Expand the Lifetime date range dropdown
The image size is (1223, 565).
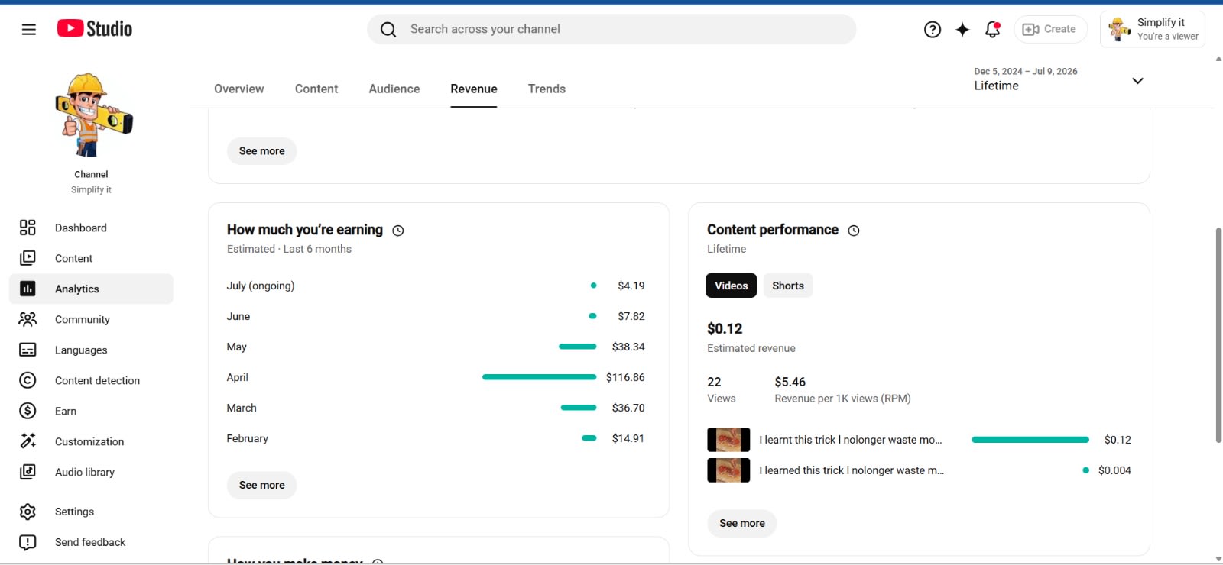pos(1059,79)
